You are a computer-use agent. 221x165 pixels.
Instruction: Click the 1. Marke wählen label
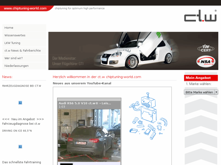point(199,84)
